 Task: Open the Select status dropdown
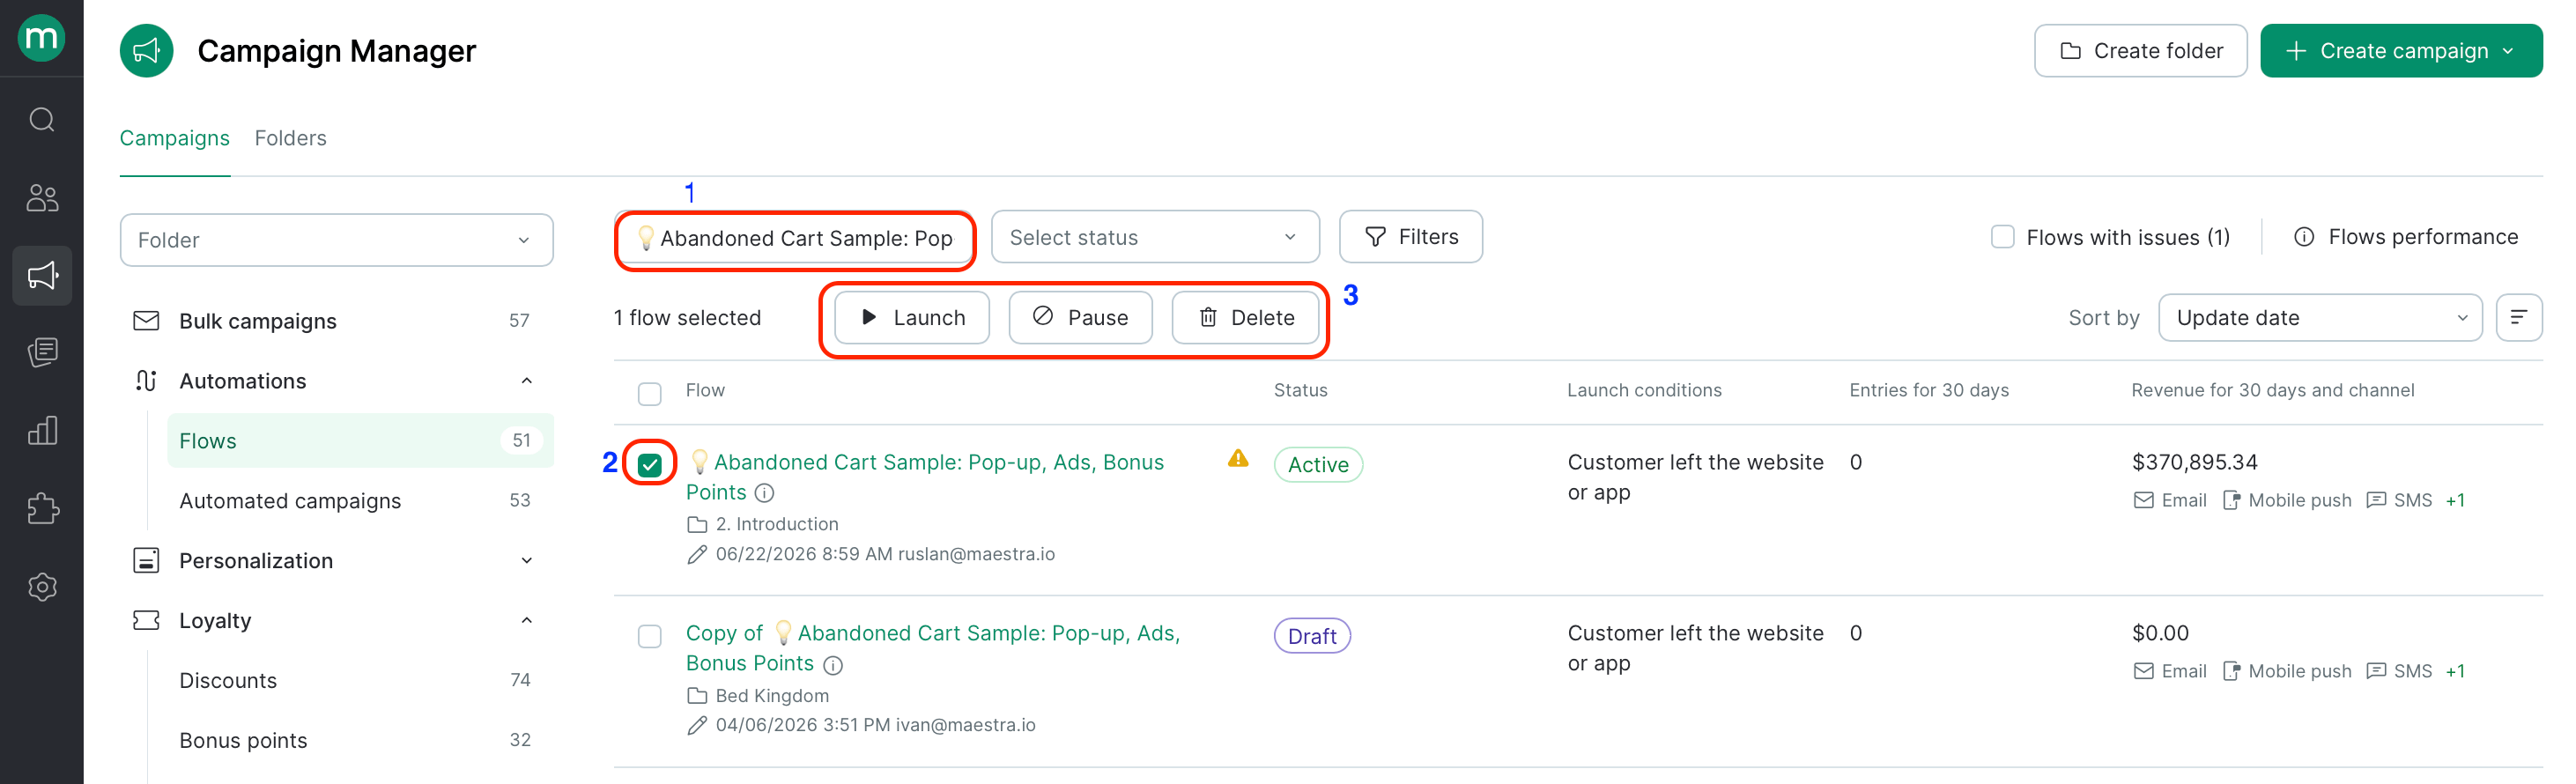pyautogui.click(x=1155, y=237)
